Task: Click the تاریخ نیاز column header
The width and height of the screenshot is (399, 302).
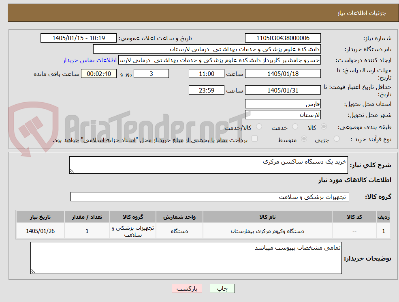Action: click(x=40, y=217)
